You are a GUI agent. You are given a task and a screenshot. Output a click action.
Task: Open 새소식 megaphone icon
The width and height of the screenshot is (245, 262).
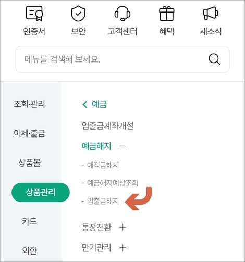[211, 13]
